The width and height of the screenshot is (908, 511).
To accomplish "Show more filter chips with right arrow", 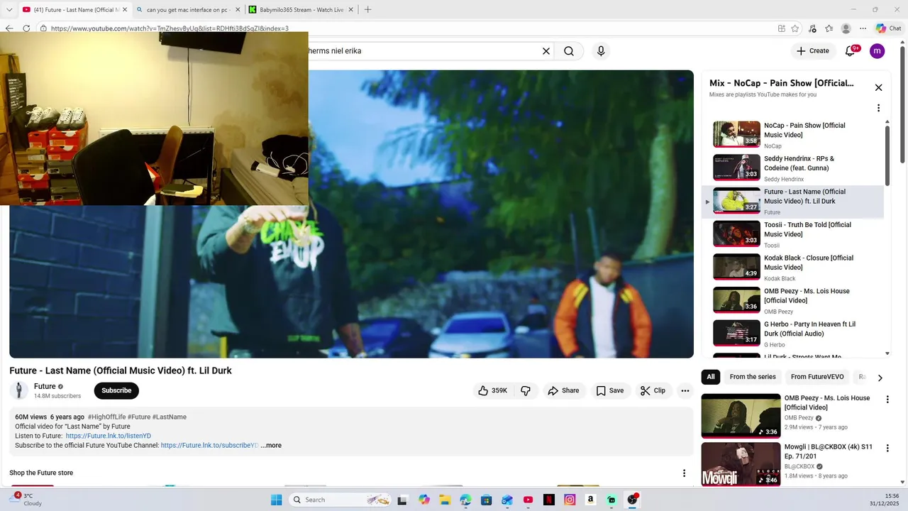I will [880, 378].
